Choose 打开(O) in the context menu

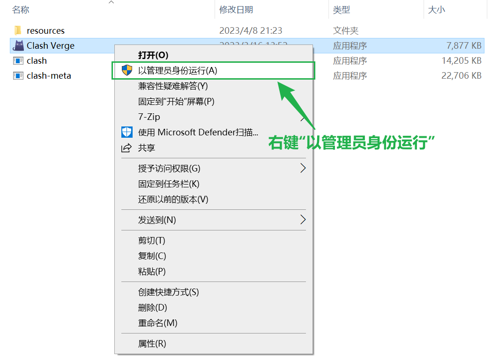pos(153,55)
